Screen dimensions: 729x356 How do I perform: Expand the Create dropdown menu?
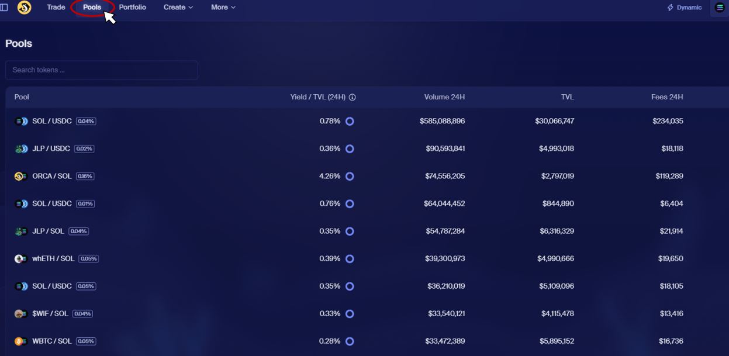pos(178,8)
